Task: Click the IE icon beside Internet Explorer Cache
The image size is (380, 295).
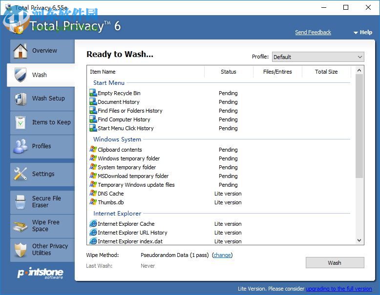Action: (93, 224)
